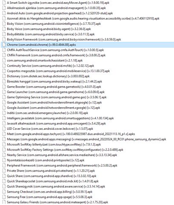The height and width of the screenshot is (205, 174).
Task: Select 'Ébresztés hanggal' bixby.wakeup file name
Action: (54, 82)
